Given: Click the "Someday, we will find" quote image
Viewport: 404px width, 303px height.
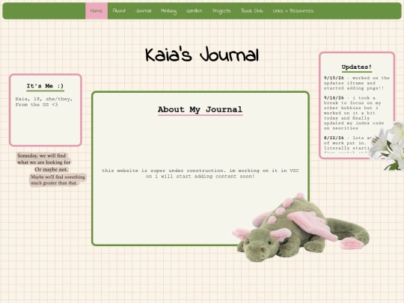Looking at the screenshot, I should [x=44, y=159].
